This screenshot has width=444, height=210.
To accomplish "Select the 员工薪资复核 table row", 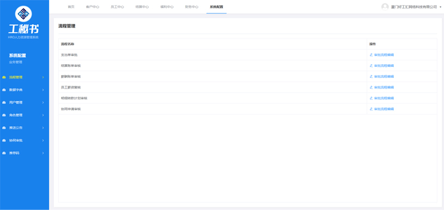I will coord(248,87).
